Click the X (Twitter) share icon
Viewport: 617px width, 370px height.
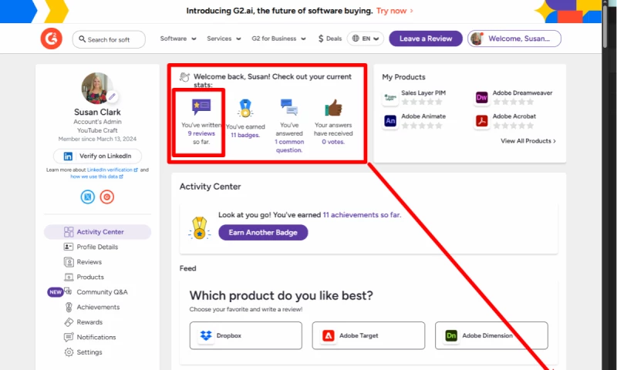(88, 197)
